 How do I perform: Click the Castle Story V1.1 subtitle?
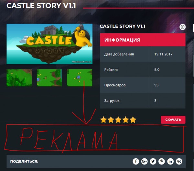coord(122,26)
